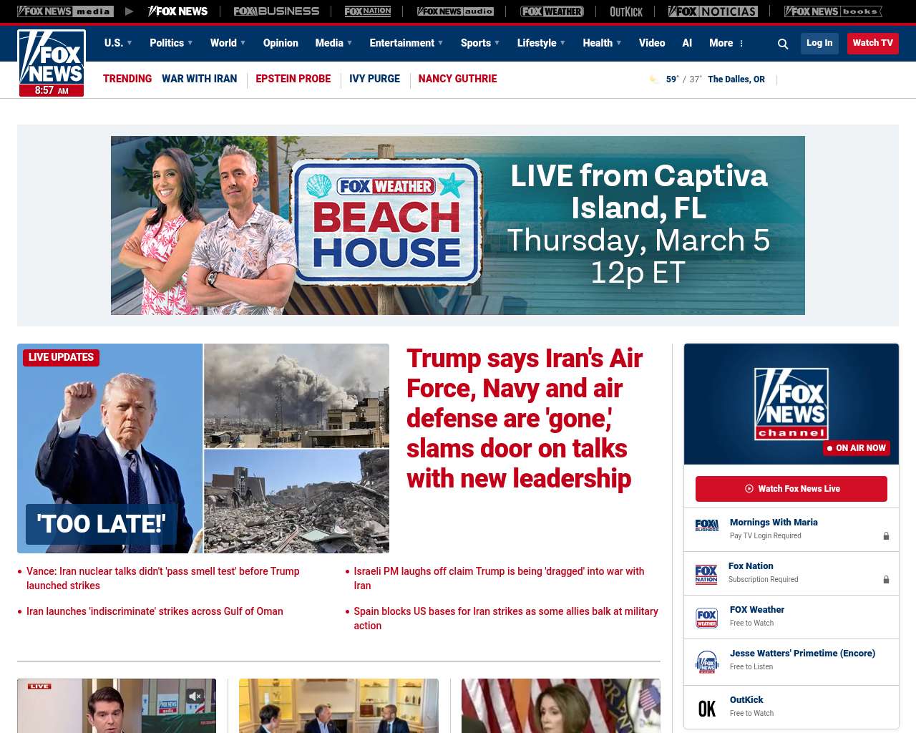Click the FOX Weather icon in sidebar list

(x=706, y=618)
